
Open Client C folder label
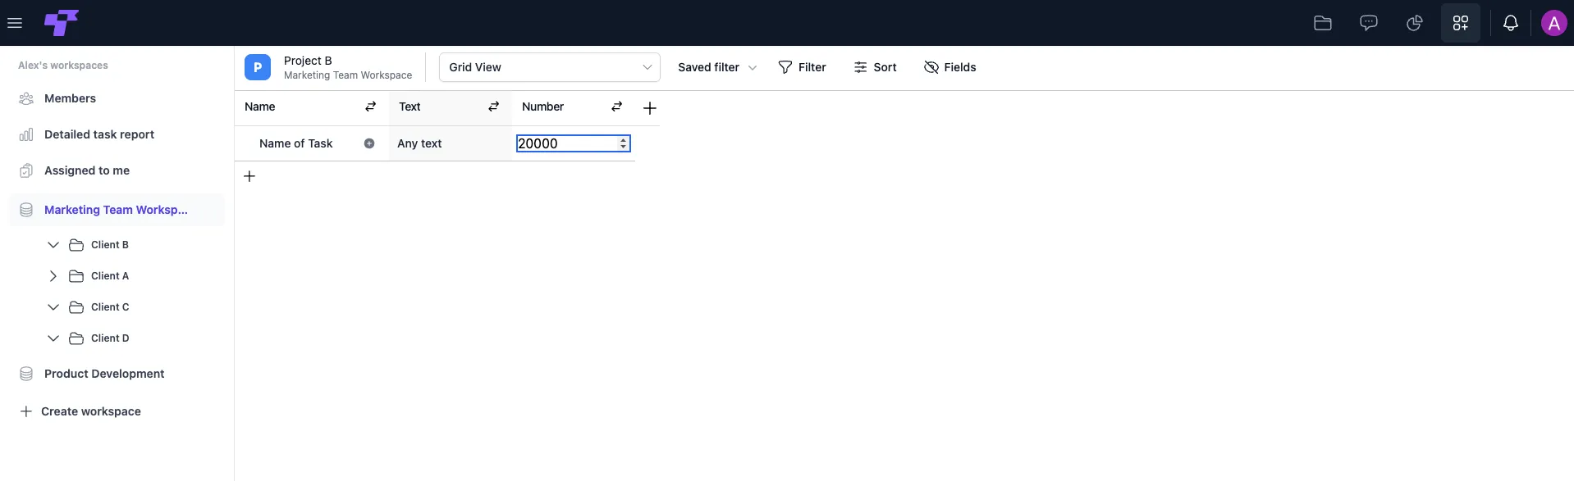click(110, 307)
